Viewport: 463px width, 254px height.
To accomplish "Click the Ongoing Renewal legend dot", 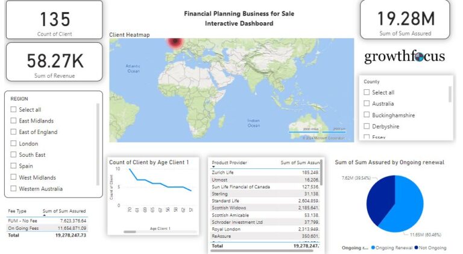I will [372, 247].
